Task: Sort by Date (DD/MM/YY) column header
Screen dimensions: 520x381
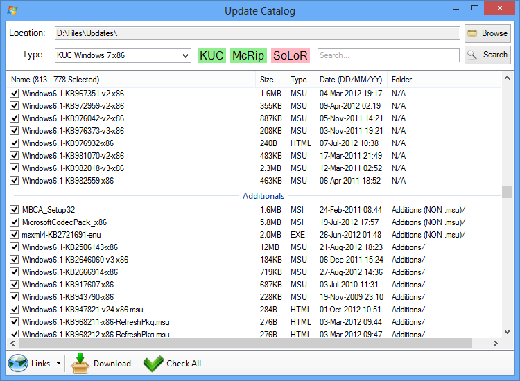Action: pyautogui.click(x=351, y=80)
